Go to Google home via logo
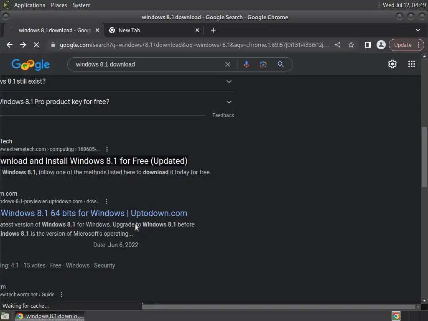This screenshot has width=428, height=321. [x=31, y=65]
